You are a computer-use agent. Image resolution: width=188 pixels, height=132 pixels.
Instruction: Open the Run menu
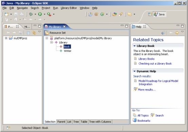pyautogui.click(x=56, y=8)
